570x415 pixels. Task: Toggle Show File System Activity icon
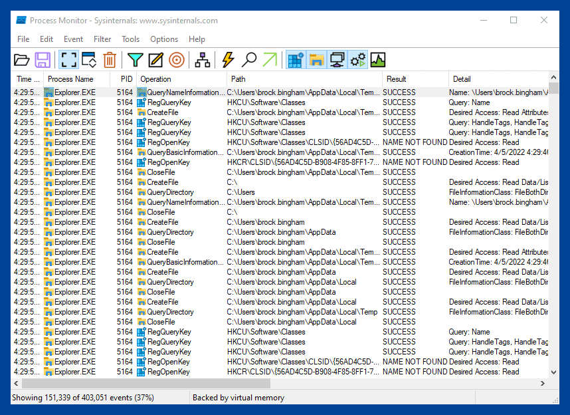(317, 60)
